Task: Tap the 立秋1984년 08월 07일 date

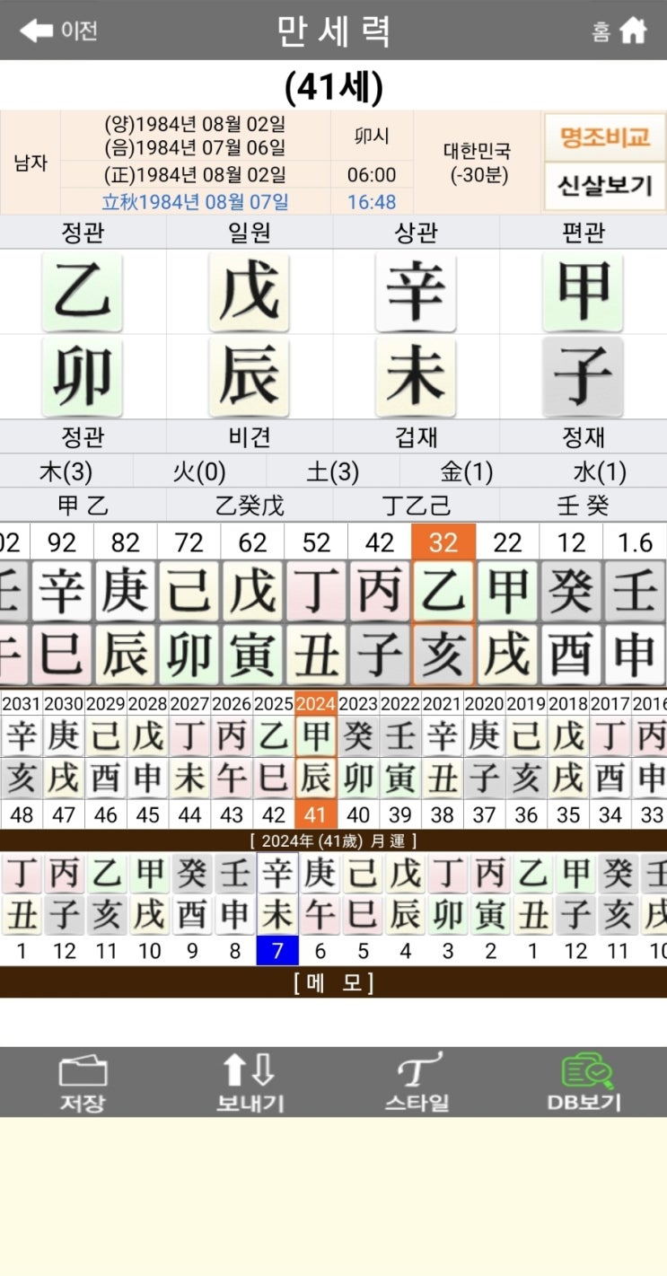Action: tap(196, 202)
